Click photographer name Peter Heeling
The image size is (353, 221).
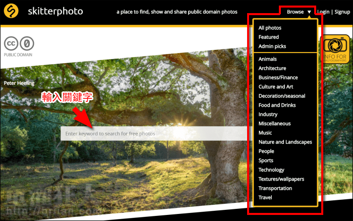(x=20, y=83)
